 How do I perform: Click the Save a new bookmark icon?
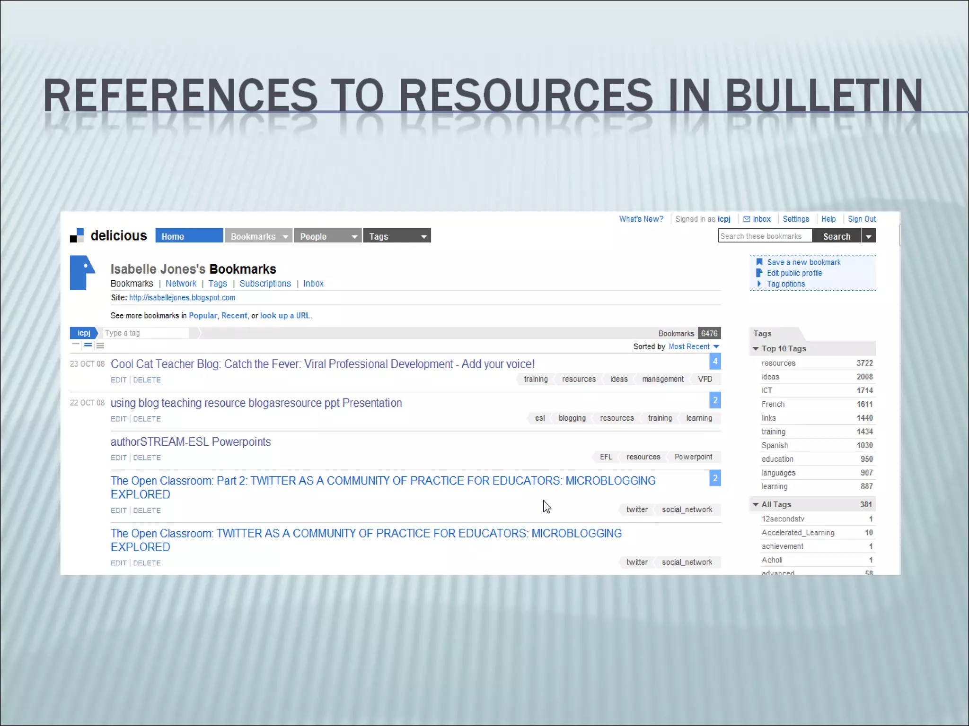pyautogui.click(x=759, y=262)
